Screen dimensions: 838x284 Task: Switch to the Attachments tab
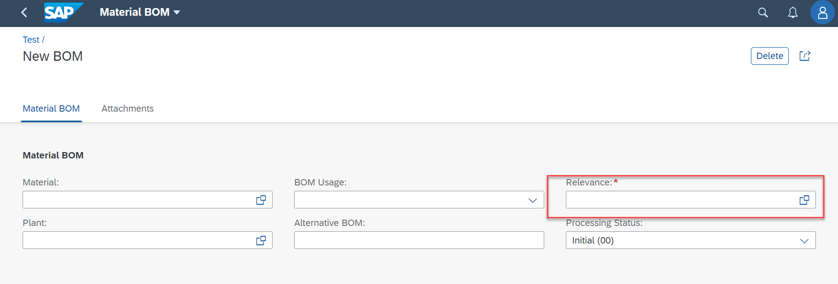tap(127, 108)
